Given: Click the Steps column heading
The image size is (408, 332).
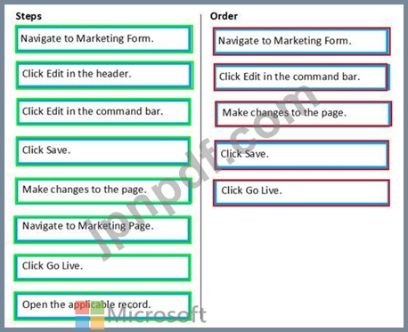Looking at the screenshot, I should pos(29,16).
